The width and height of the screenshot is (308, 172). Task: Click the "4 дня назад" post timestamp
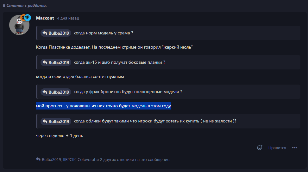[x=68, y=18]
